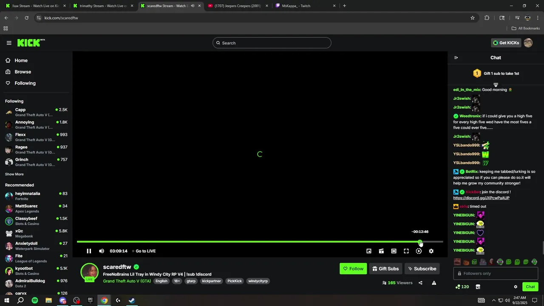This screenshot has height=306, width=544.
Task: Bookmark this page with star icon
Action: [x=473, y=18]
